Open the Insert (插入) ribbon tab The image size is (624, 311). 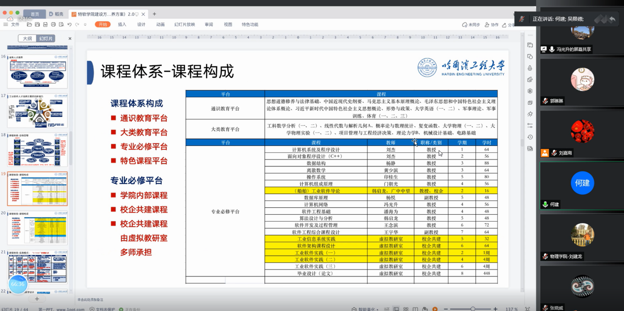click(122, 24)
